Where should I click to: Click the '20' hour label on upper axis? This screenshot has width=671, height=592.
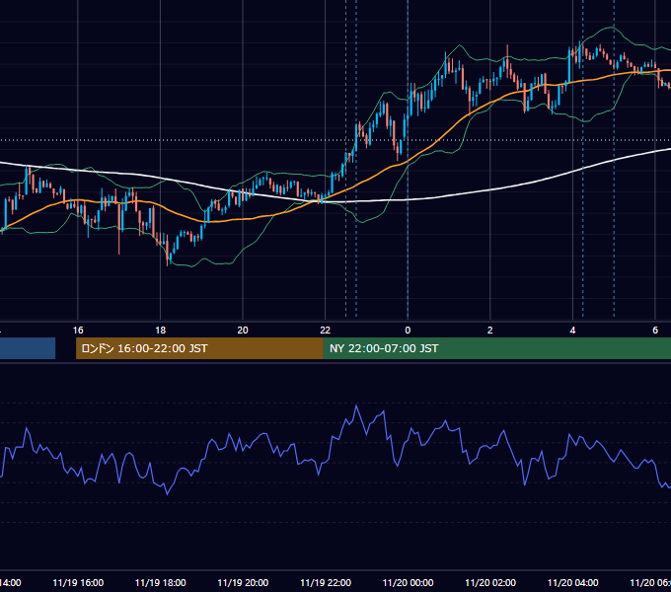(x=243, y=331)
